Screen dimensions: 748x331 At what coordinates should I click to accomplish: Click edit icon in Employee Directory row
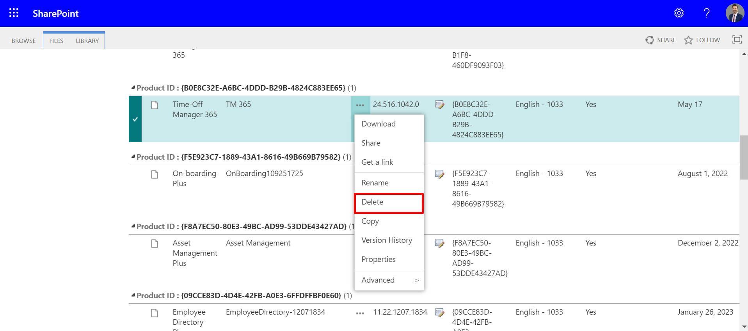point(439,312)
